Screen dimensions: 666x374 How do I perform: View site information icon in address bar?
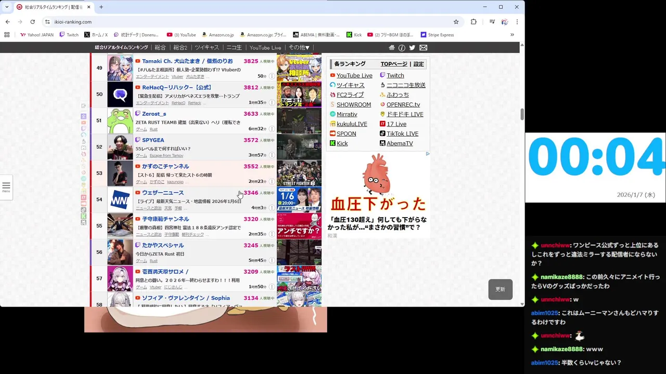47,22
